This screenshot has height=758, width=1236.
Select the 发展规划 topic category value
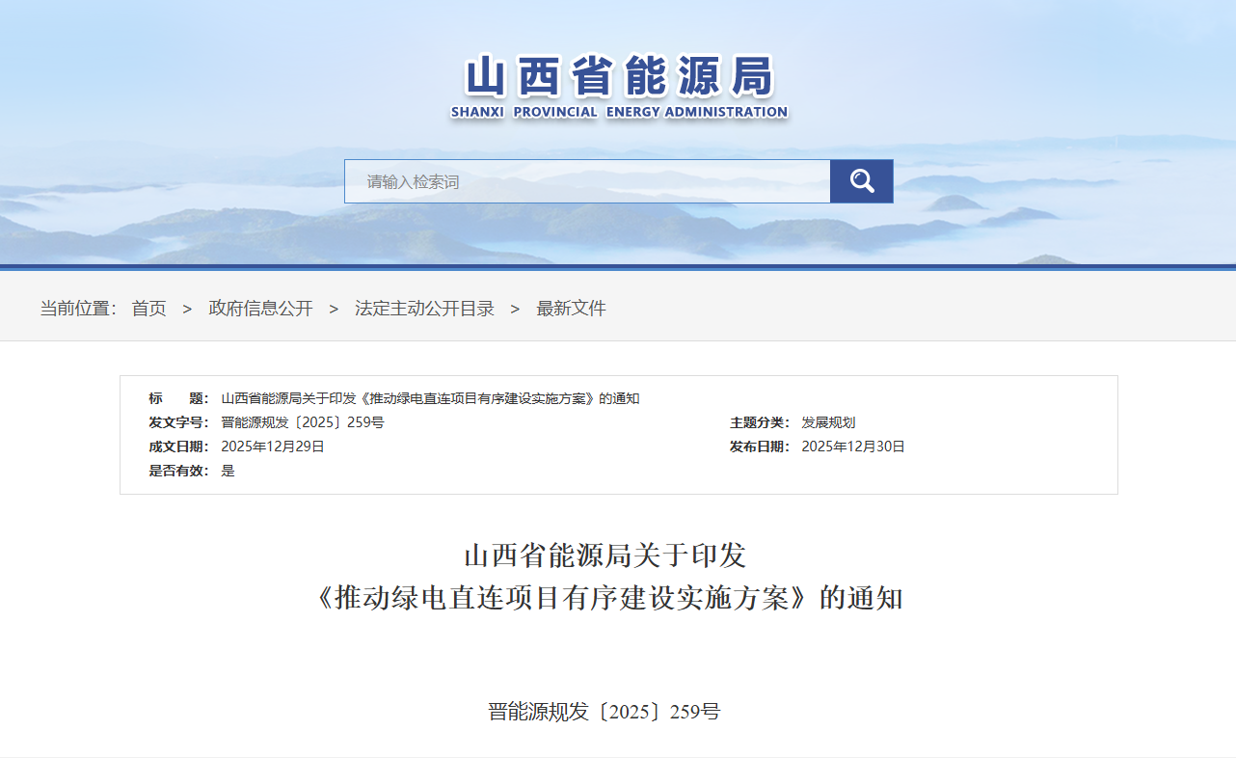tap(828, 422)
